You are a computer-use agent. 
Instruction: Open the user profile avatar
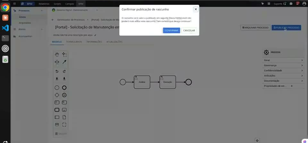tap(304, 4)
